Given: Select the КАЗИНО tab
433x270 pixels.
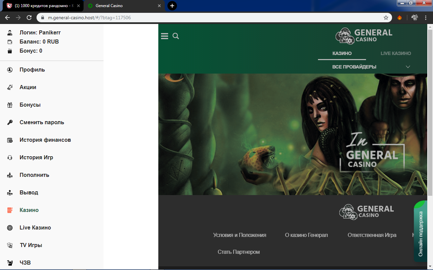Looking at the screenshot, I should pos(342,53).
